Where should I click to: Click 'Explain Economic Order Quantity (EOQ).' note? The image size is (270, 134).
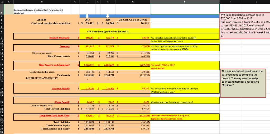pos(170,49)
